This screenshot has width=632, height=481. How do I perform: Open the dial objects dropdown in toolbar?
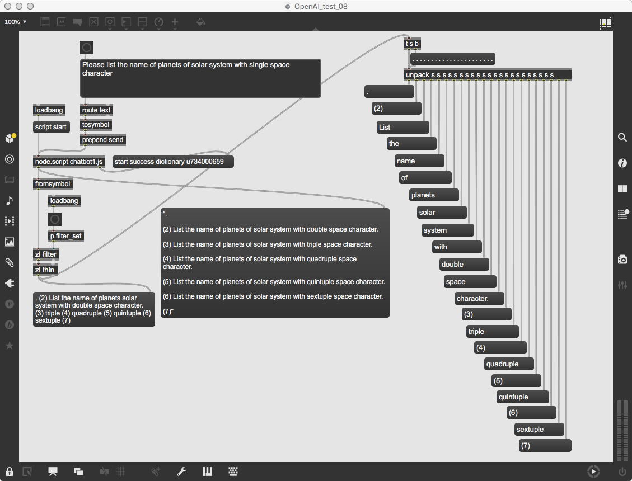point(159,22)
